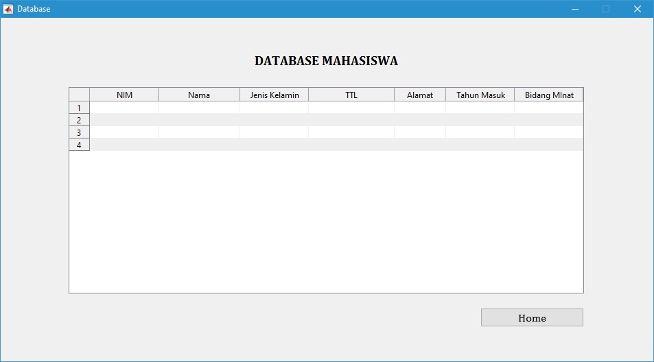Image resolution: width=654 pixels, height=362 pixels.
Task: Minimize the Database window
Action: [575, 9]
